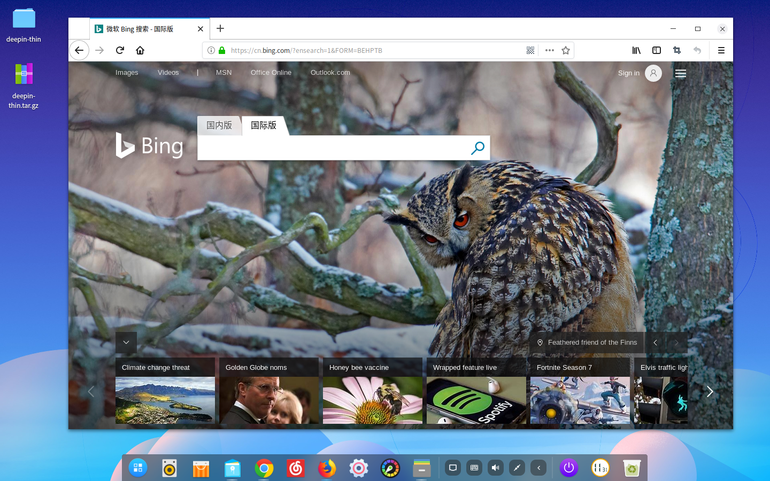
Task: Open the Videos link on Bing
Action: pos(168,73)
